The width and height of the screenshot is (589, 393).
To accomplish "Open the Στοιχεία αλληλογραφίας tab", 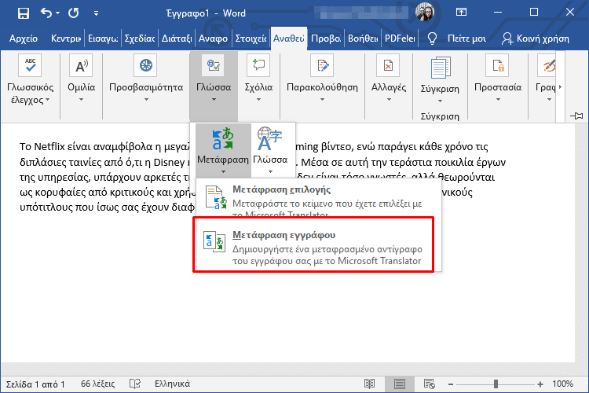I will pyautogui.click(x=251, y=39).
